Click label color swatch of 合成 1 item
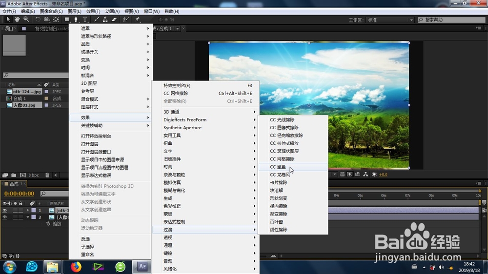Image resolution: width=488 pixels, height=274 pixels. (x=46, y=98)
